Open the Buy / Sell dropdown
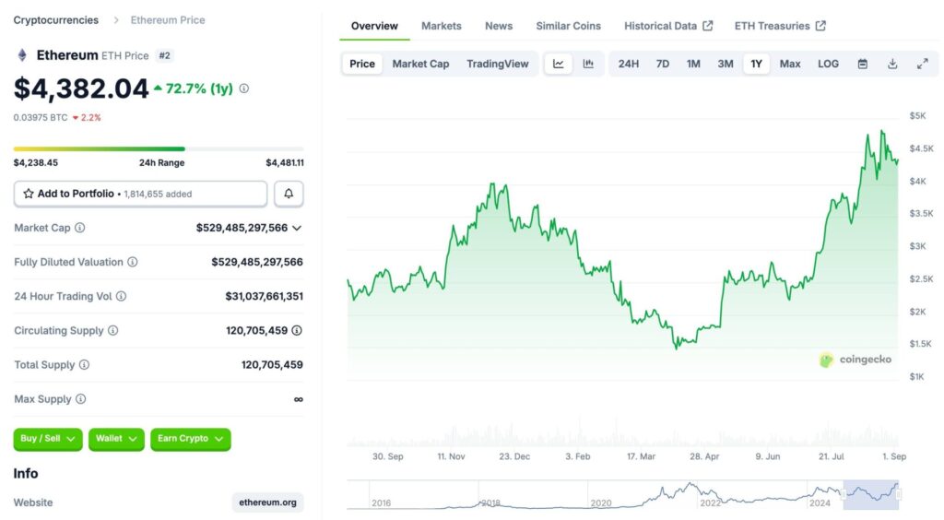 [x=48, y=439]
